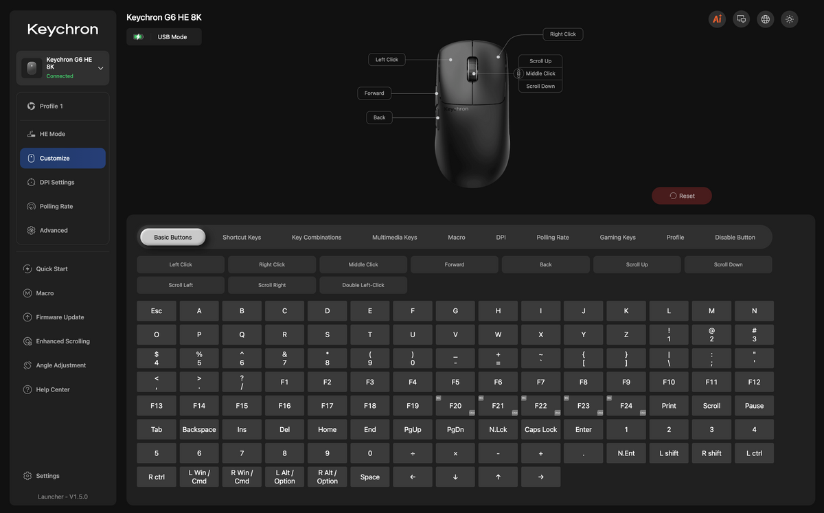Choose the right arrow key
Screen dimensions: 824x513
[541, 477]
